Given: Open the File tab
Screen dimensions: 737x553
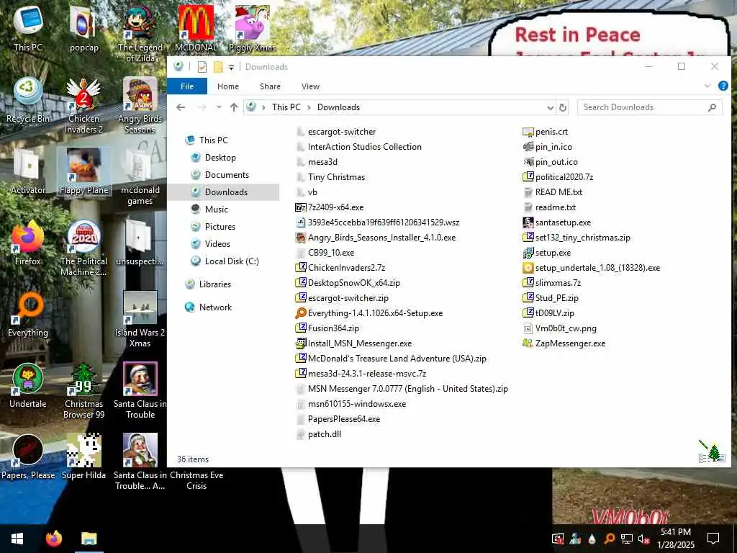Looking at the screenshot, I should point(187,86).
